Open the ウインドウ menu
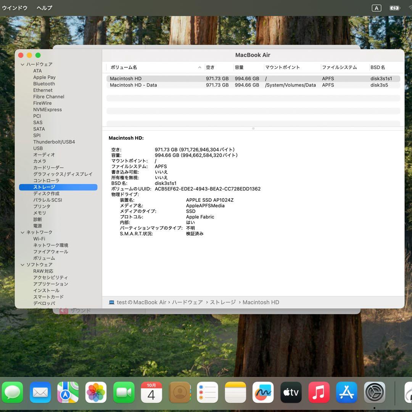This screenshot has height=412, width=412. tap(14, 8)
